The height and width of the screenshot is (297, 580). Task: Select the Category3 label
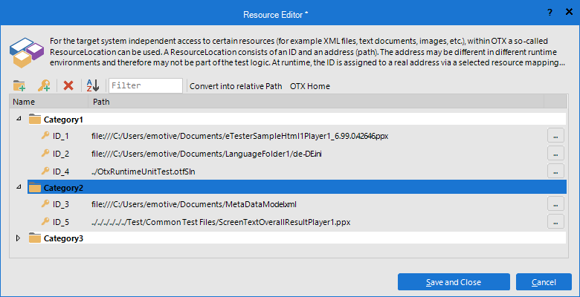click(63, 238)
